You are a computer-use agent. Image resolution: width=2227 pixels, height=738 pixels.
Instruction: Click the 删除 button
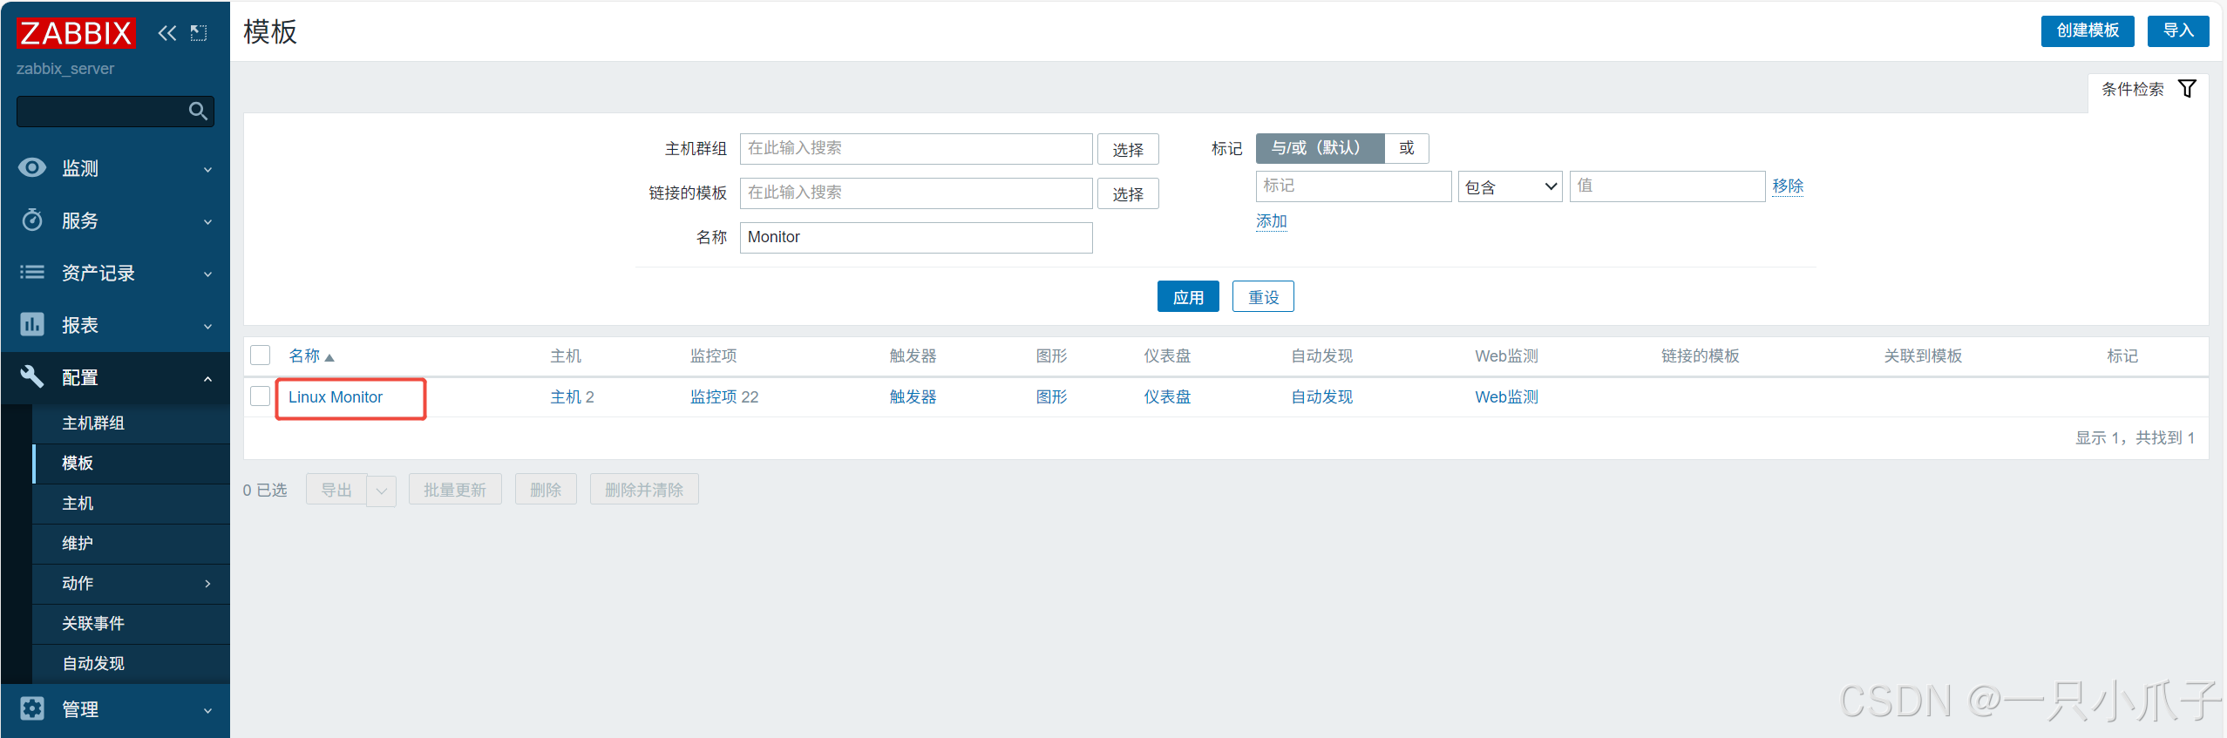546,490
